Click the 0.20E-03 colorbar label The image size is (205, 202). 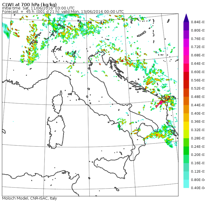[x=198, y=155]
